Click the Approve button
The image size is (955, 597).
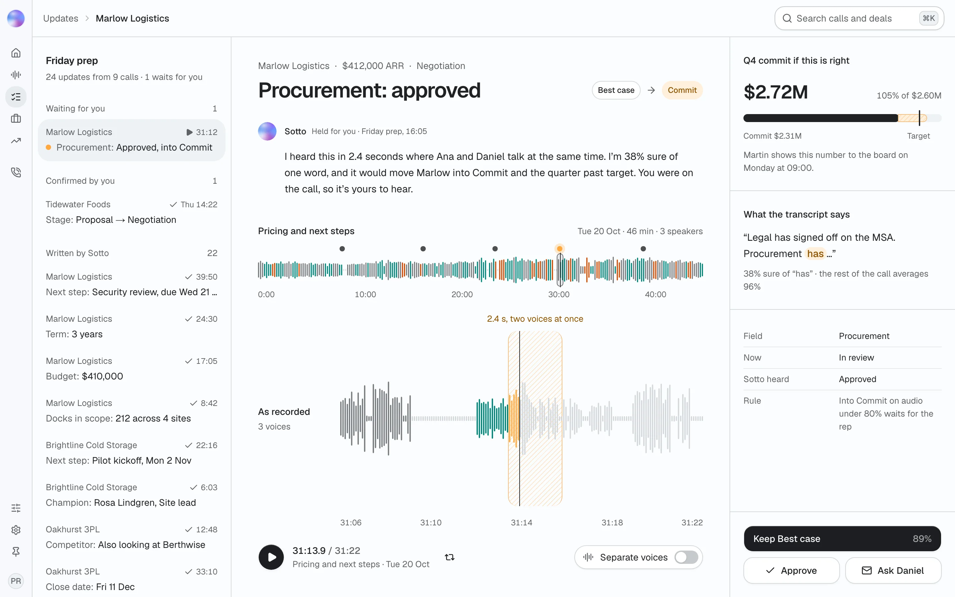coord(791,570)
